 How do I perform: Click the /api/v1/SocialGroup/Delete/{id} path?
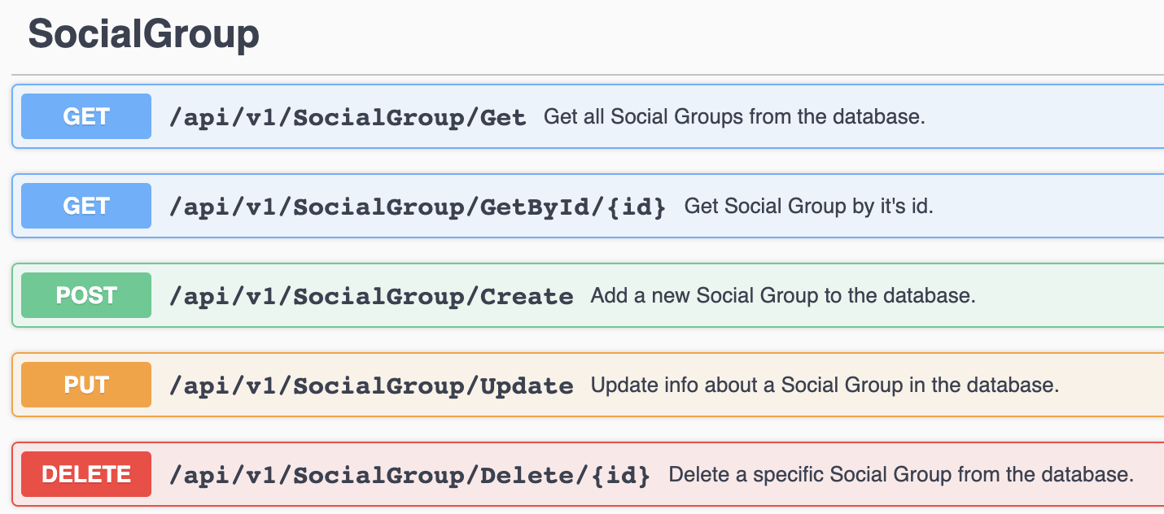point(410,474)
